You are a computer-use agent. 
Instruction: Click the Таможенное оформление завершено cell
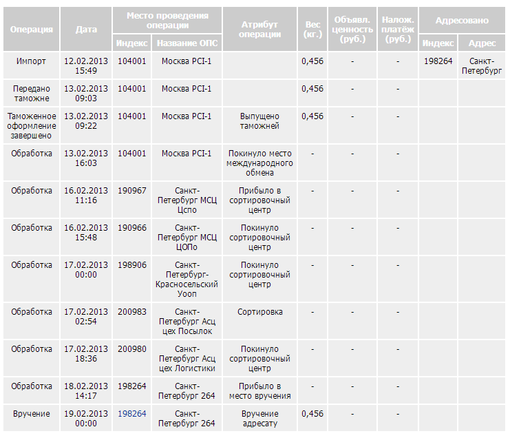coord(31,126)
